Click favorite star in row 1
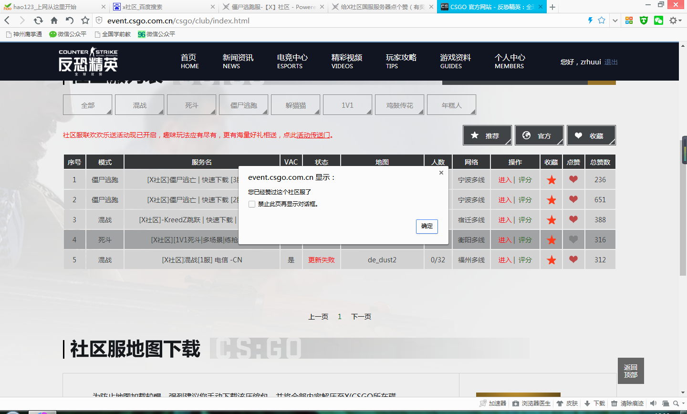 [551, 180]
